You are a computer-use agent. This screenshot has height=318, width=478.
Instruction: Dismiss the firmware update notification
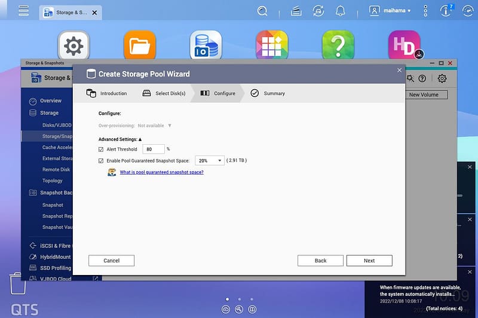tap(470, 272)
